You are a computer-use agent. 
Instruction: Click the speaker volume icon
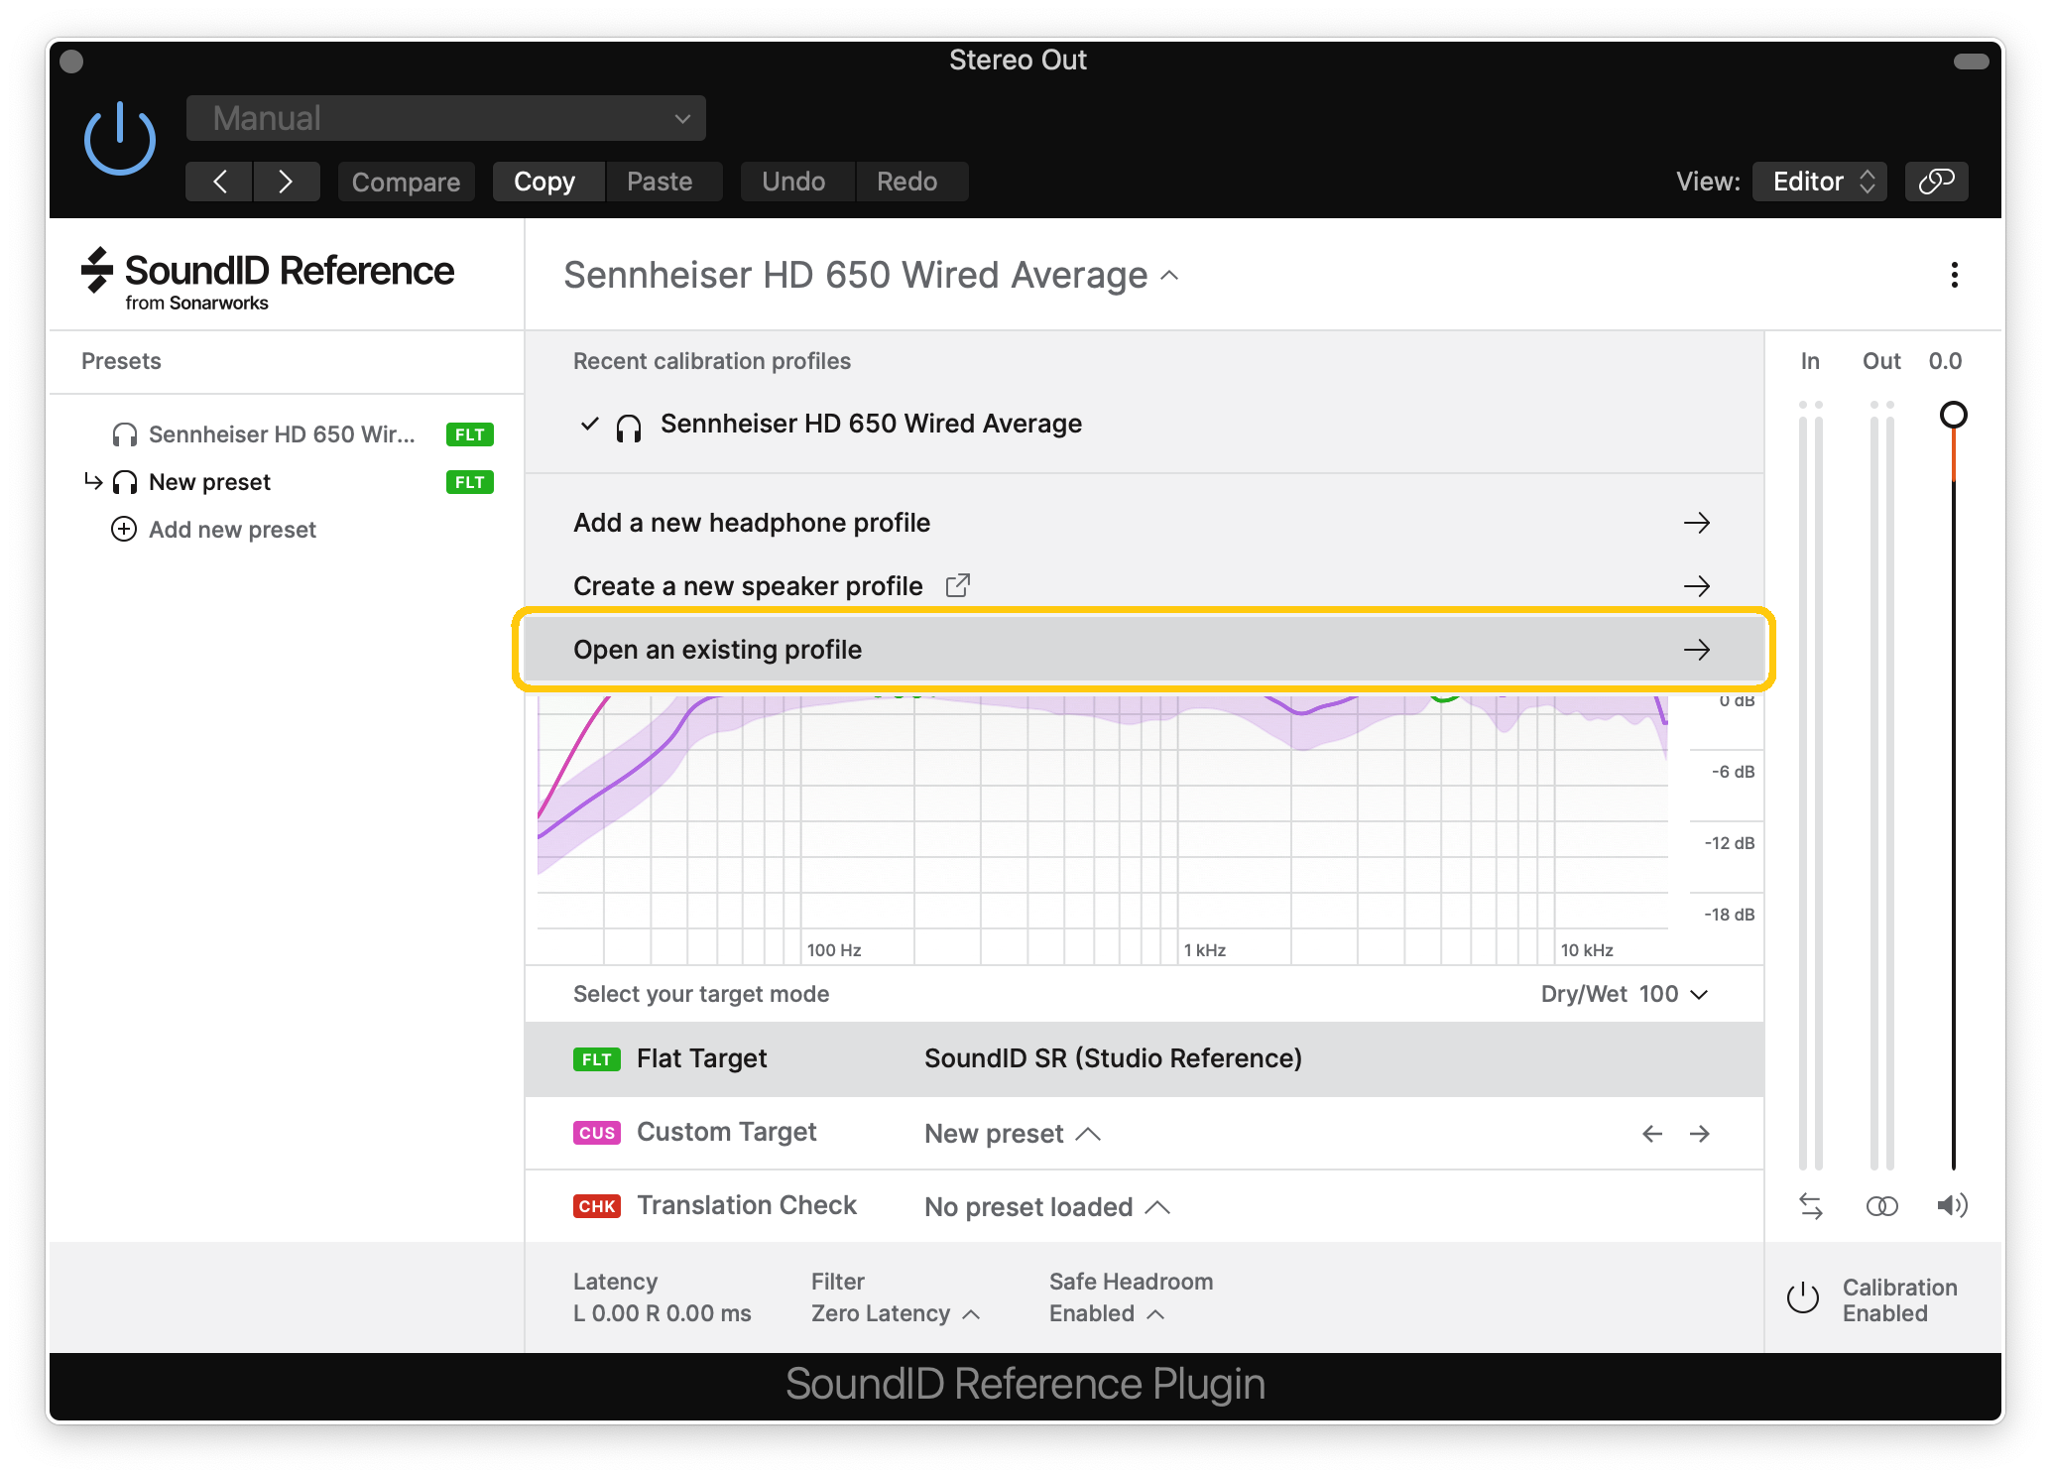tap(1952, 1206)
